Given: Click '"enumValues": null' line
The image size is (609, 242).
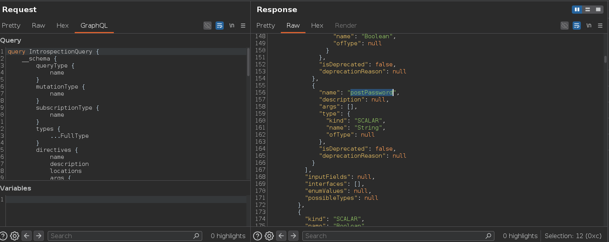Looking at the screenshot, I should [338, 191].
